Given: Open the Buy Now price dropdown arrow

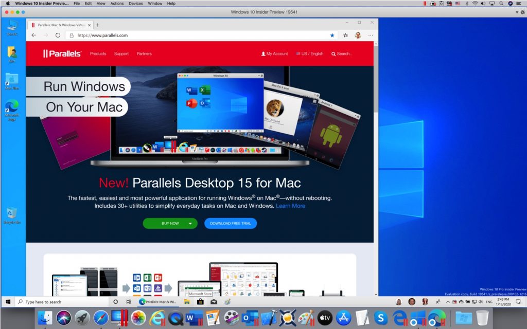Looking at the screenshot, I should tap(191, 223).
